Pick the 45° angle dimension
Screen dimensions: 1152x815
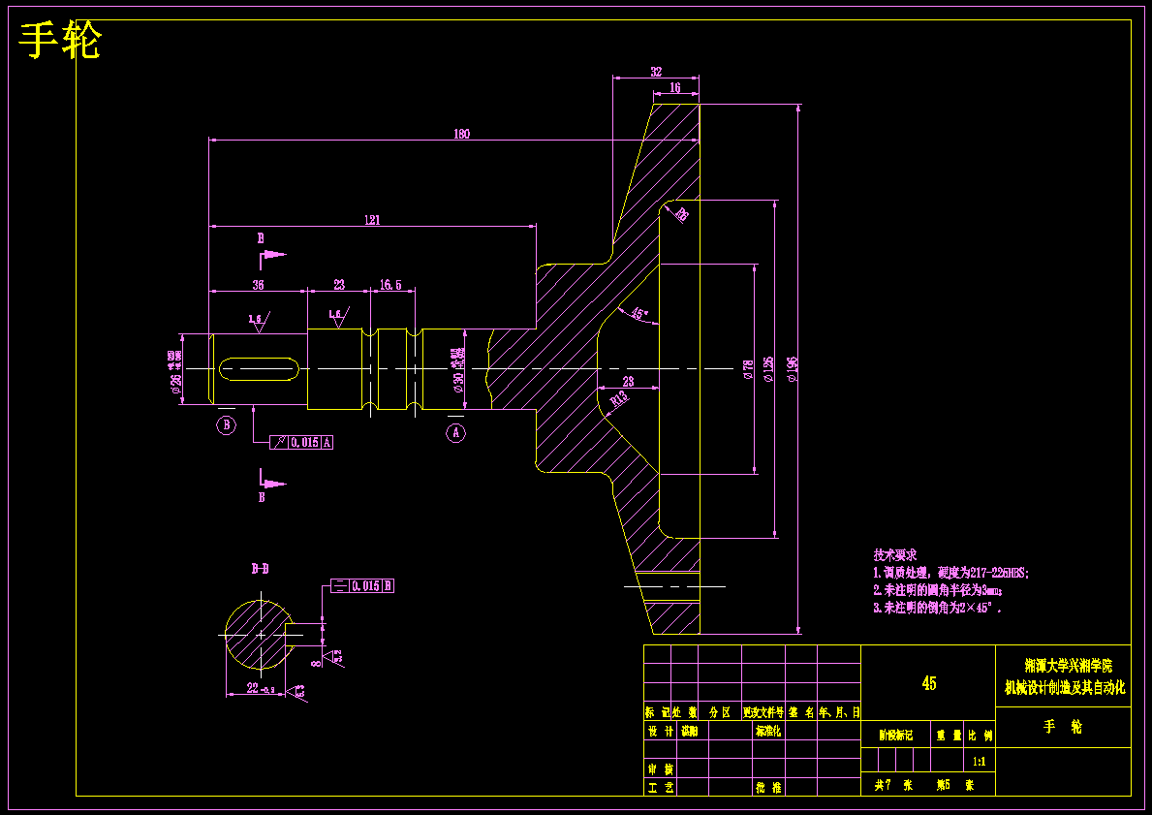tap(639, 314)
